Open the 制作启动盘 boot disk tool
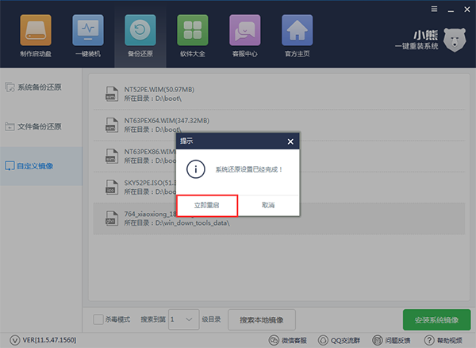Viewport: 476px width, 348px height. coord(36,36)
